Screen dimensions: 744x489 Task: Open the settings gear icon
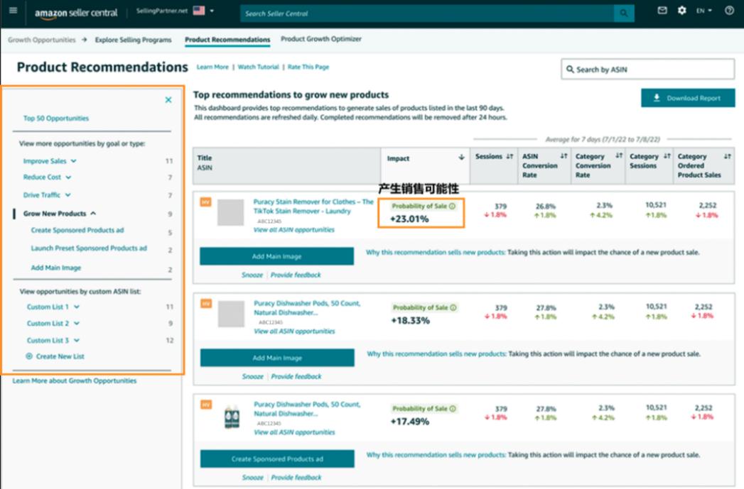(682, 10)
